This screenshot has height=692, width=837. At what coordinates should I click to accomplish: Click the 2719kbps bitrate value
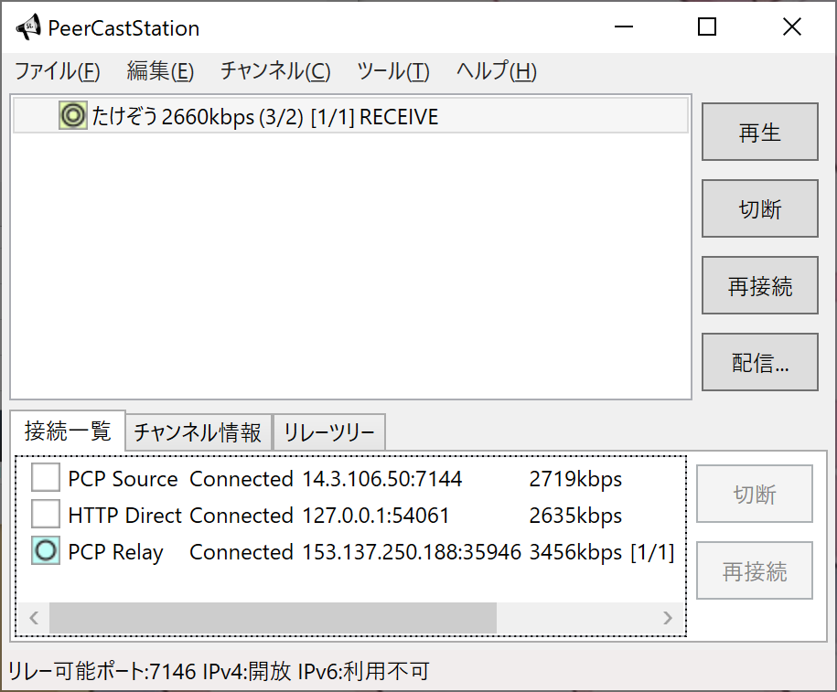click(575, 479)
